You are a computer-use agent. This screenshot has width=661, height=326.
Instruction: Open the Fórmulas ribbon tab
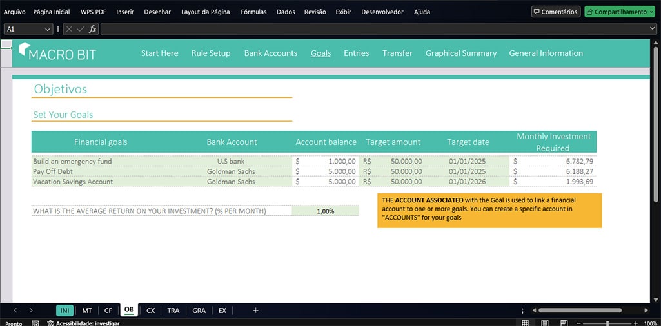point(253,12)
